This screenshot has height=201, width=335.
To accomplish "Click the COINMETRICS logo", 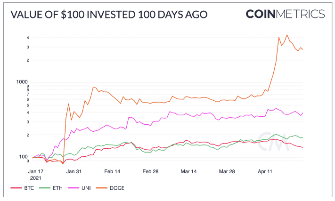I will 285,14.
